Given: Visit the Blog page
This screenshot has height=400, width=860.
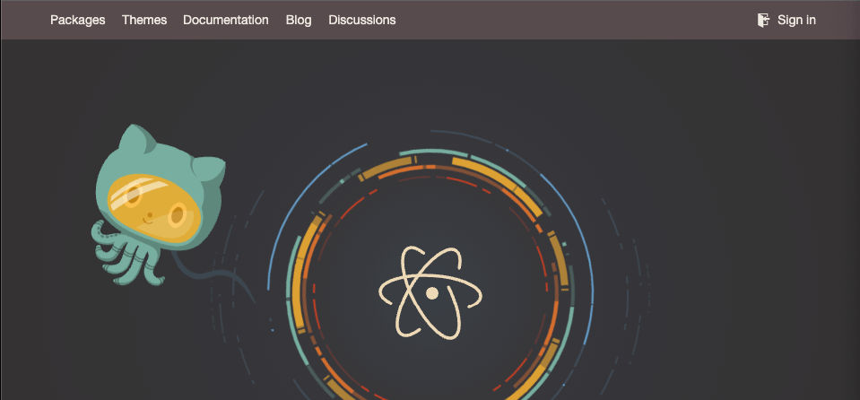Looking at the screenshot, I should pyautogui.click(x=299, y=21).
